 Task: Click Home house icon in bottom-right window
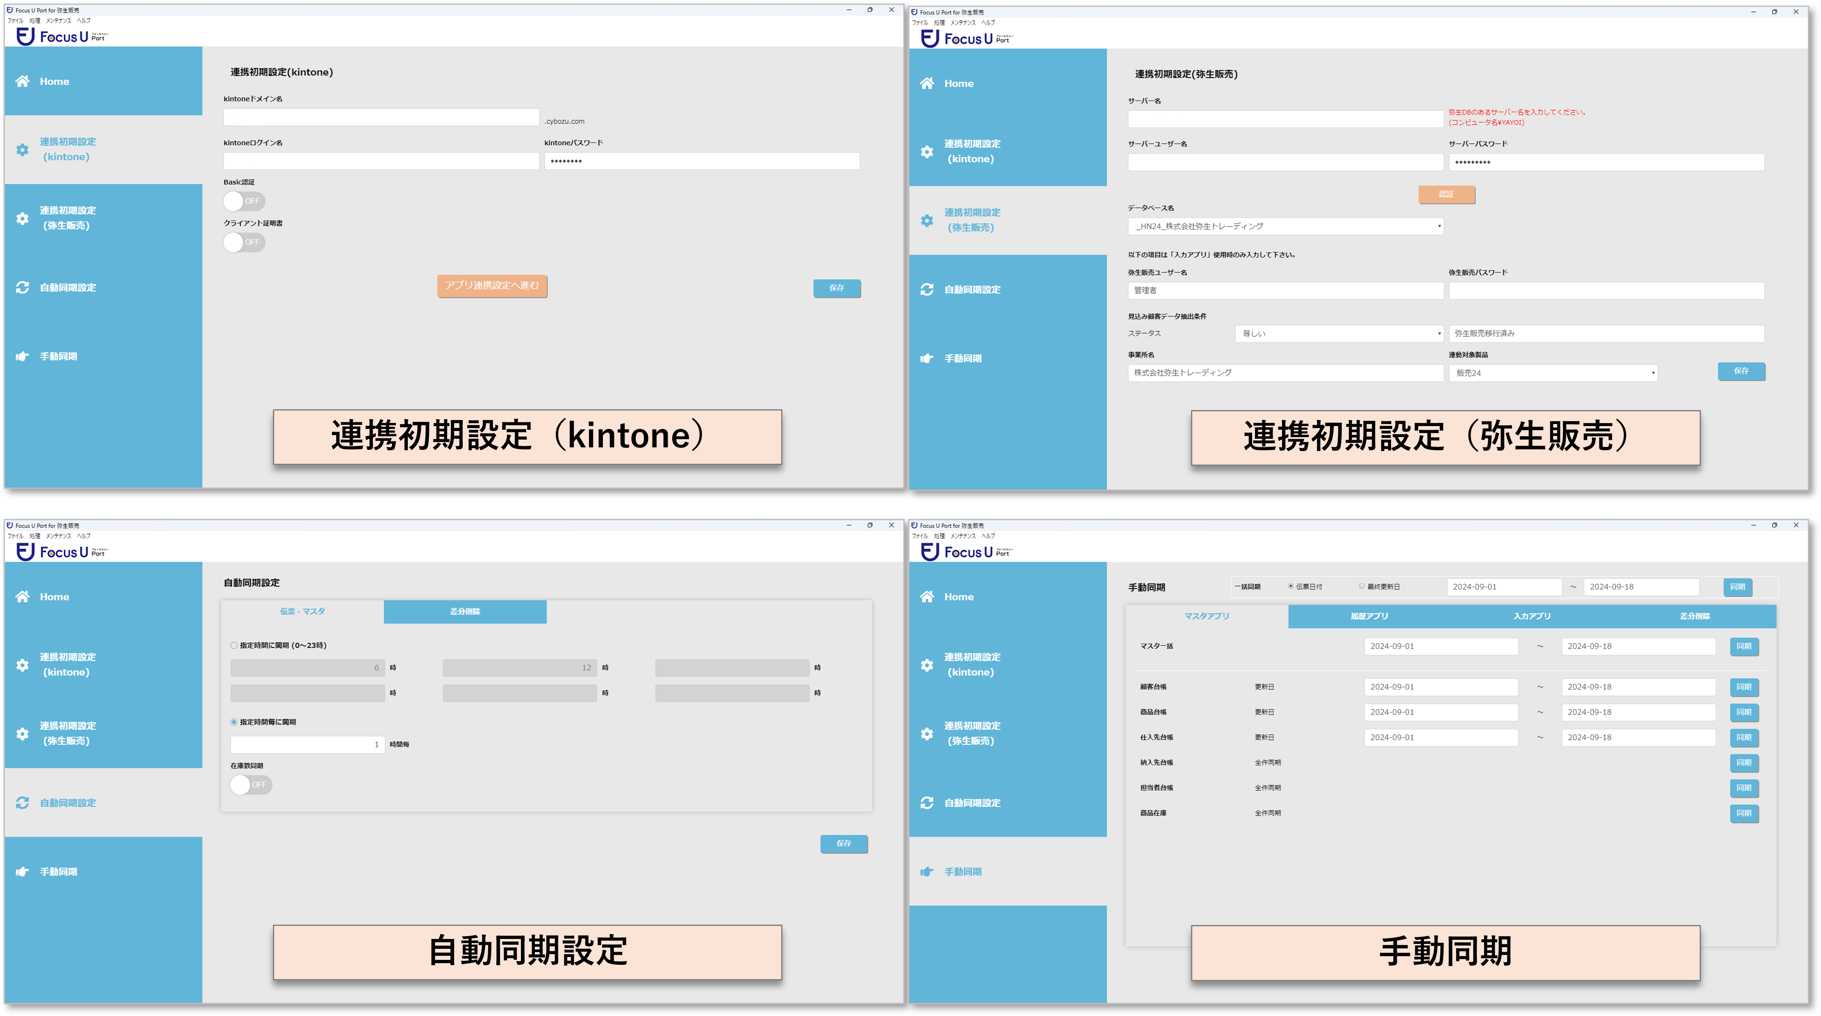927,596
